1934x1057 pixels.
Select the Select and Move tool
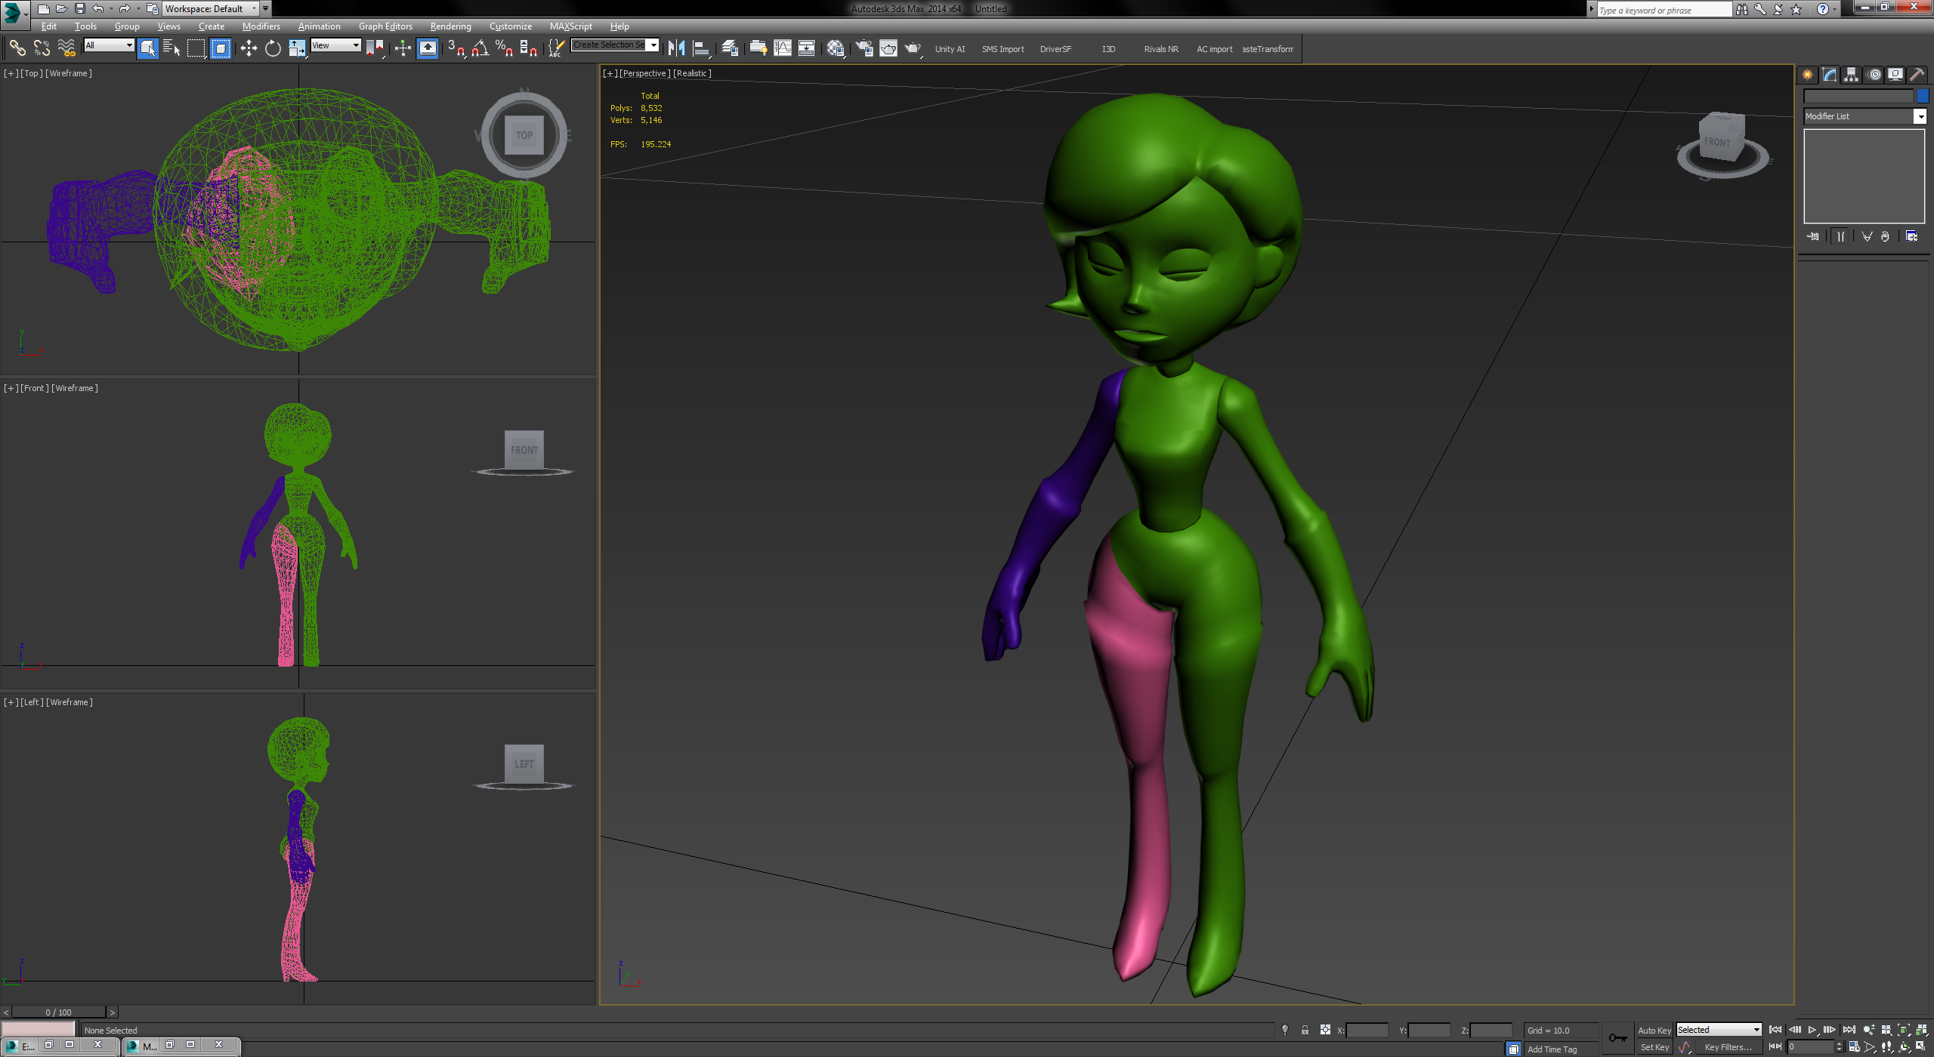click(x=249, y=48)
